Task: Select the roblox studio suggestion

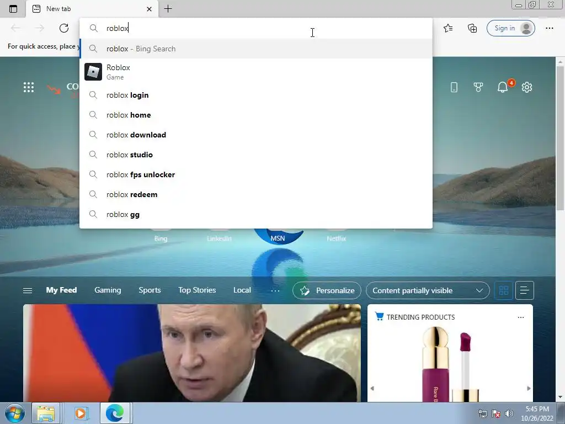Action: pos(256,155)
